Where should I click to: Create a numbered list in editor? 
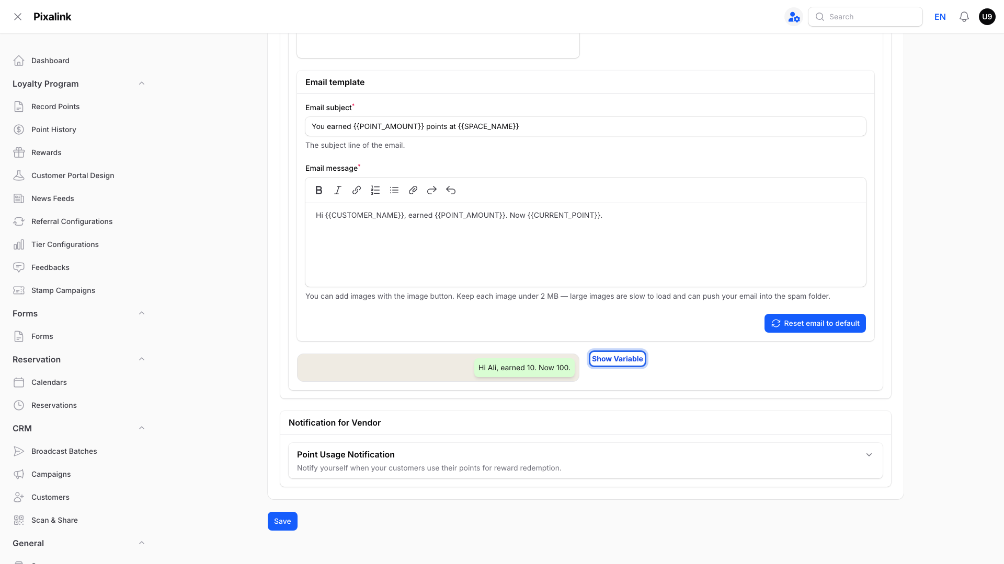[x=375, y=190]
